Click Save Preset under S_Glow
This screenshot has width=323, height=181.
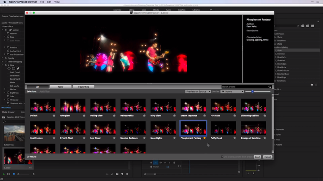pyautogui.click(x=15, y=76)
